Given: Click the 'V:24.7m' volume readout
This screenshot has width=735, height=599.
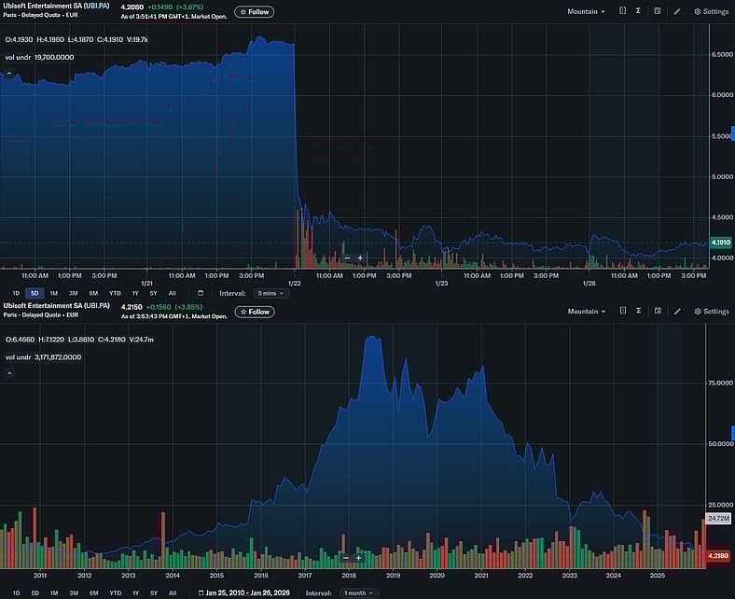Looking at the screenshot, I should (141, 339).
